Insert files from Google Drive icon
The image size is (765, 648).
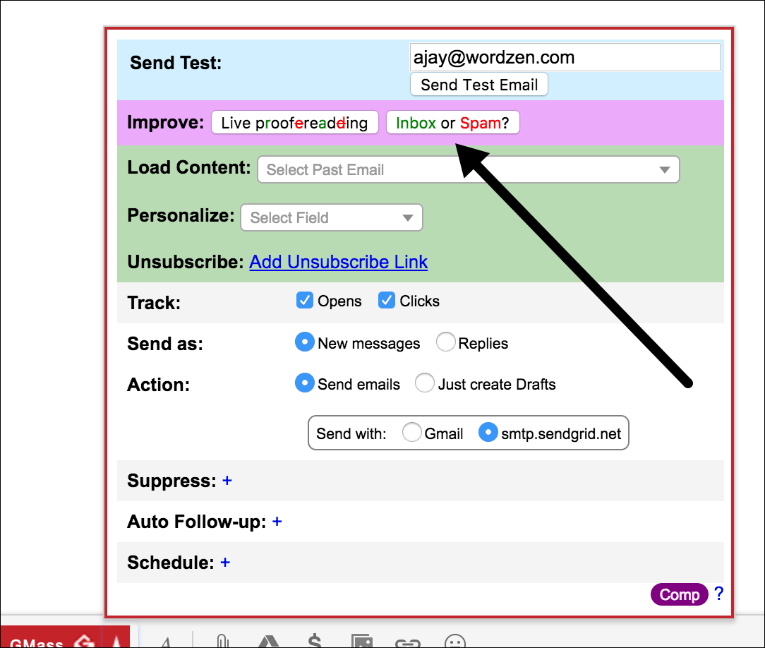[x=269, y=641]
